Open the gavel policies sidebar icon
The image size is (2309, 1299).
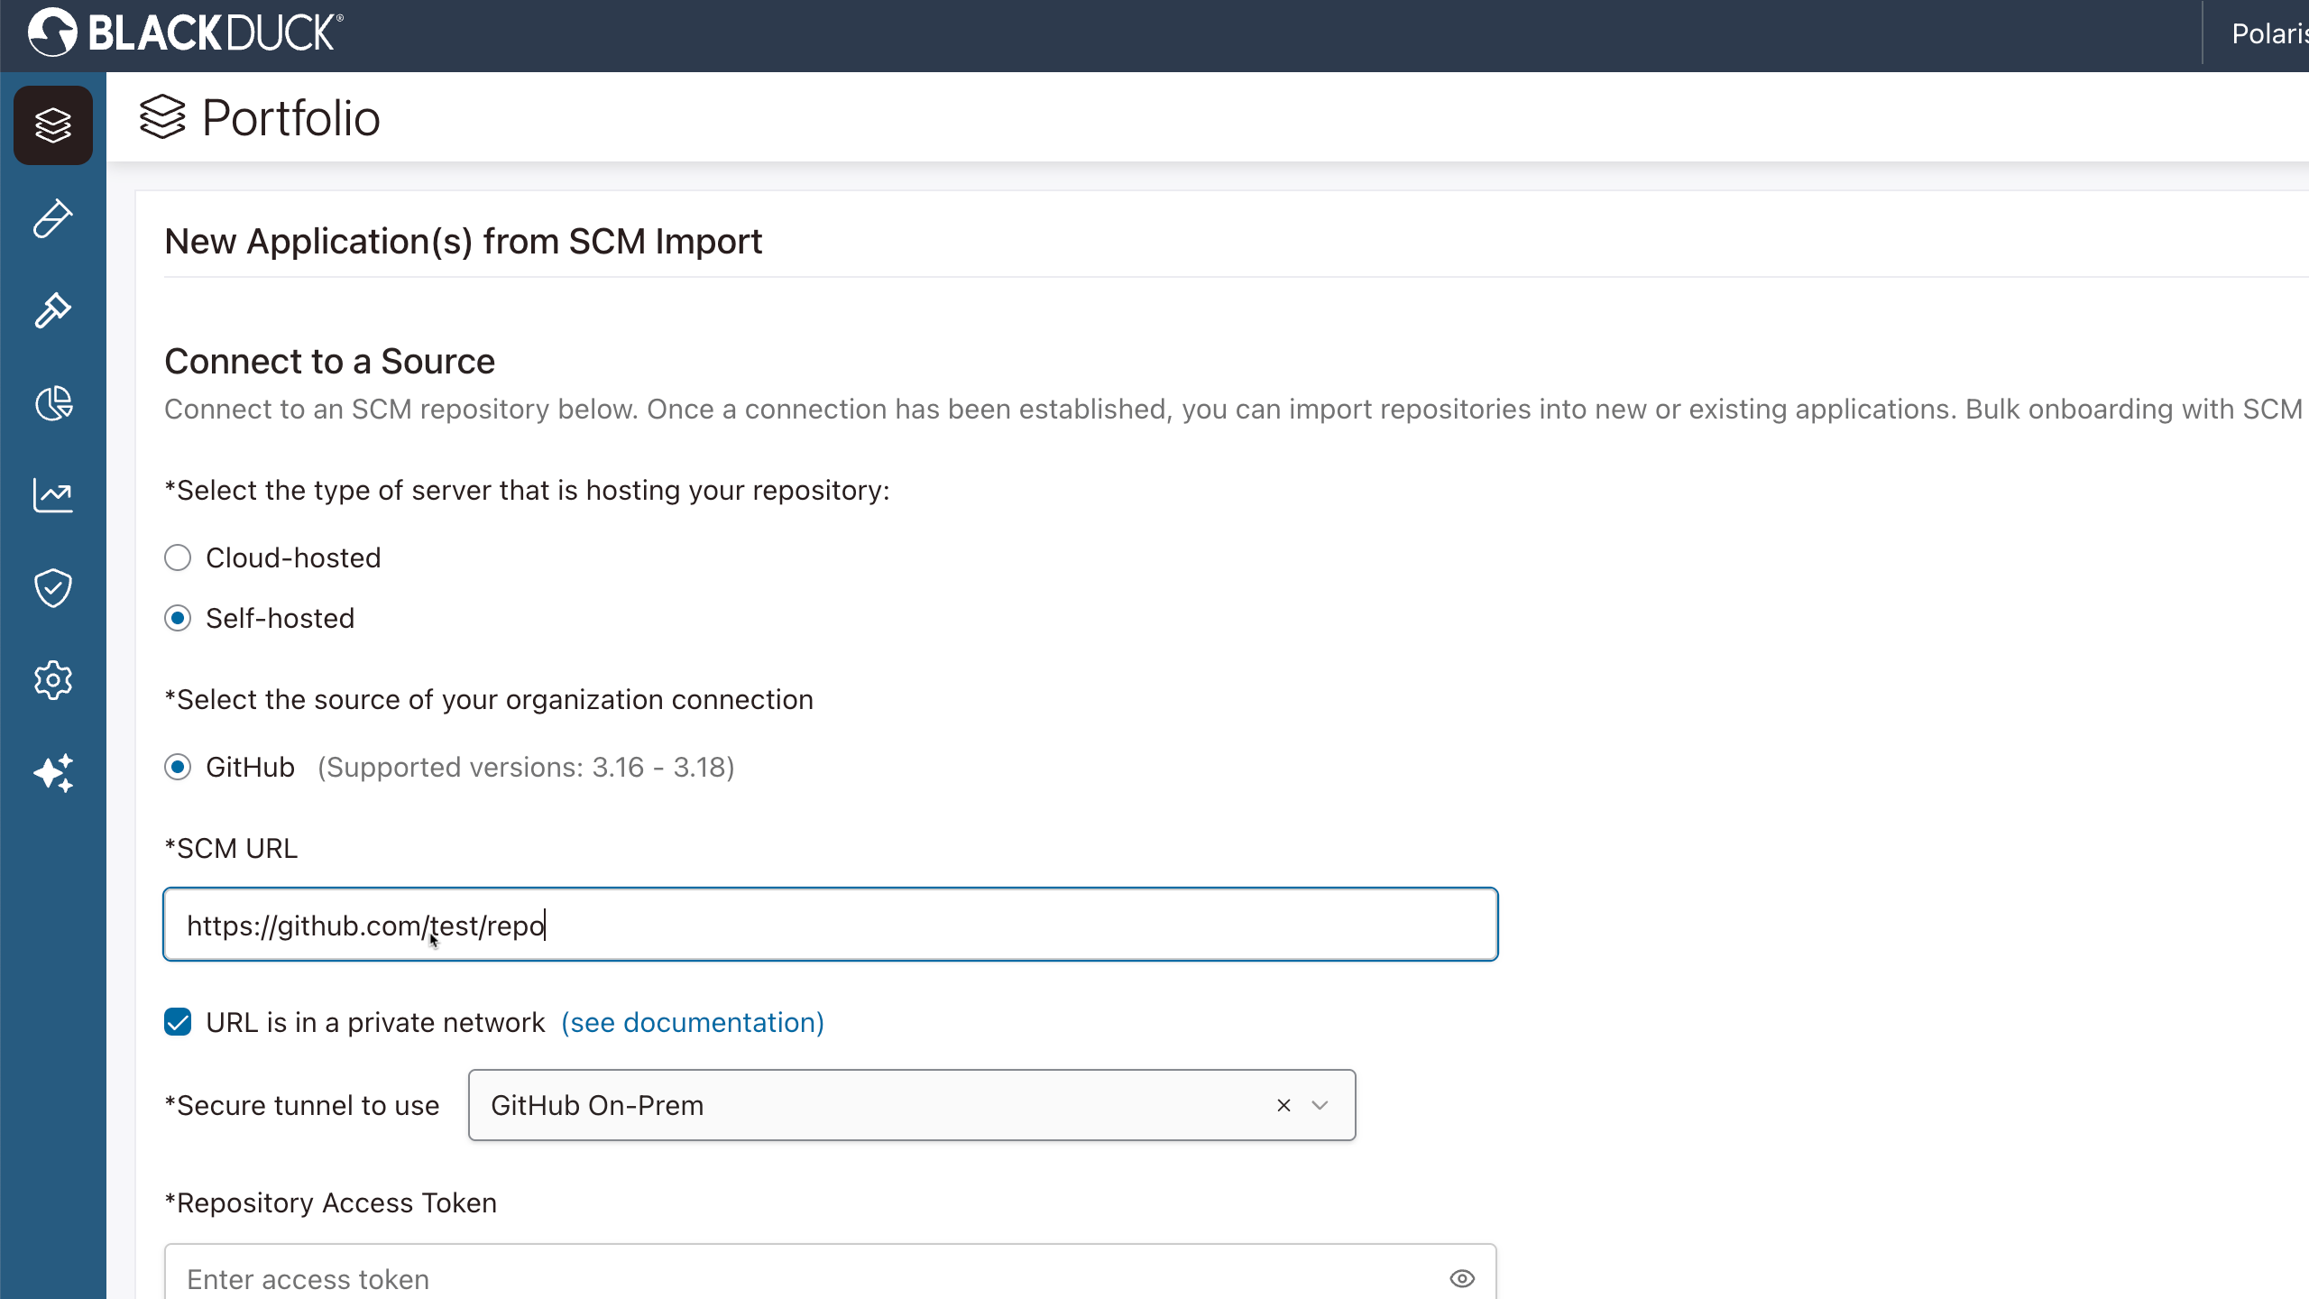(53, 311)
